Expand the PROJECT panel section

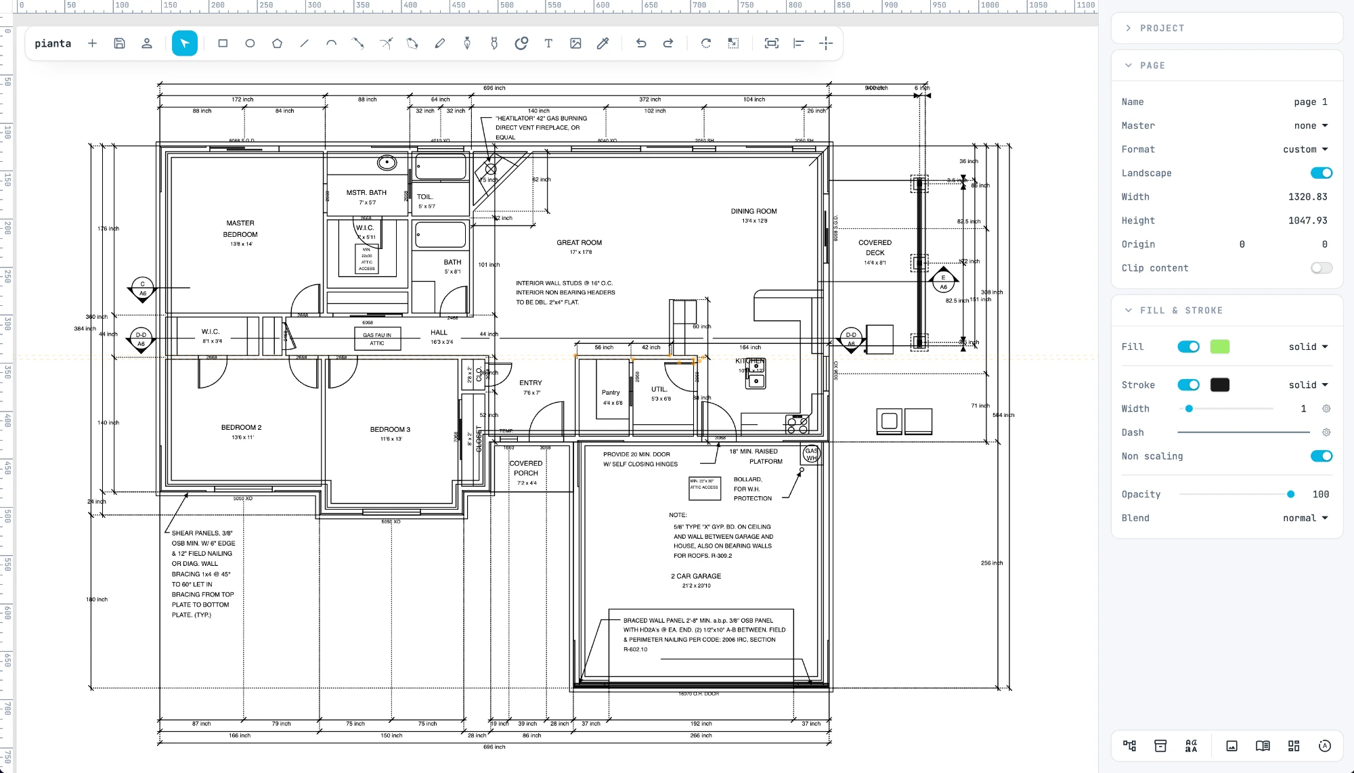tap(1227, 28)
